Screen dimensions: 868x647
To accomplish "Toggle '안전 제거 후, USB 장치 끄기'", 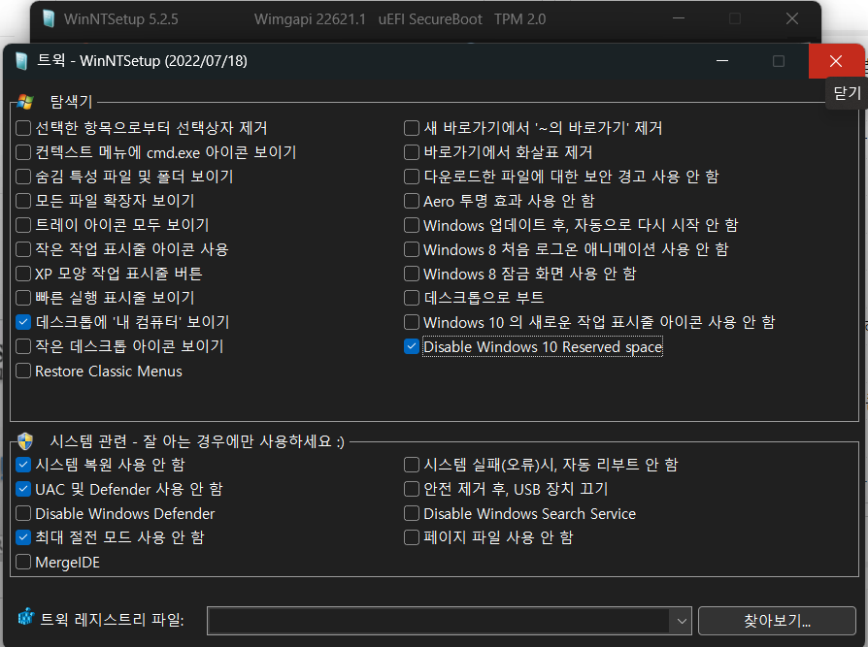I will click(x=412, y=490).
